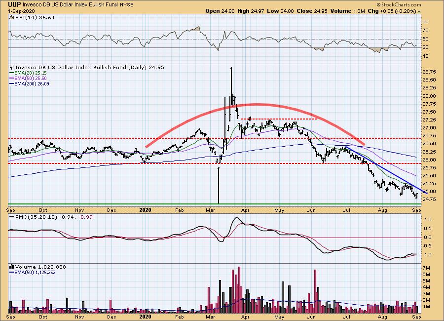Image resolution: width=444 pixels, height=321 pixels.
Task: Click the '27.50' price axis label
Action: tap(429, 112)
